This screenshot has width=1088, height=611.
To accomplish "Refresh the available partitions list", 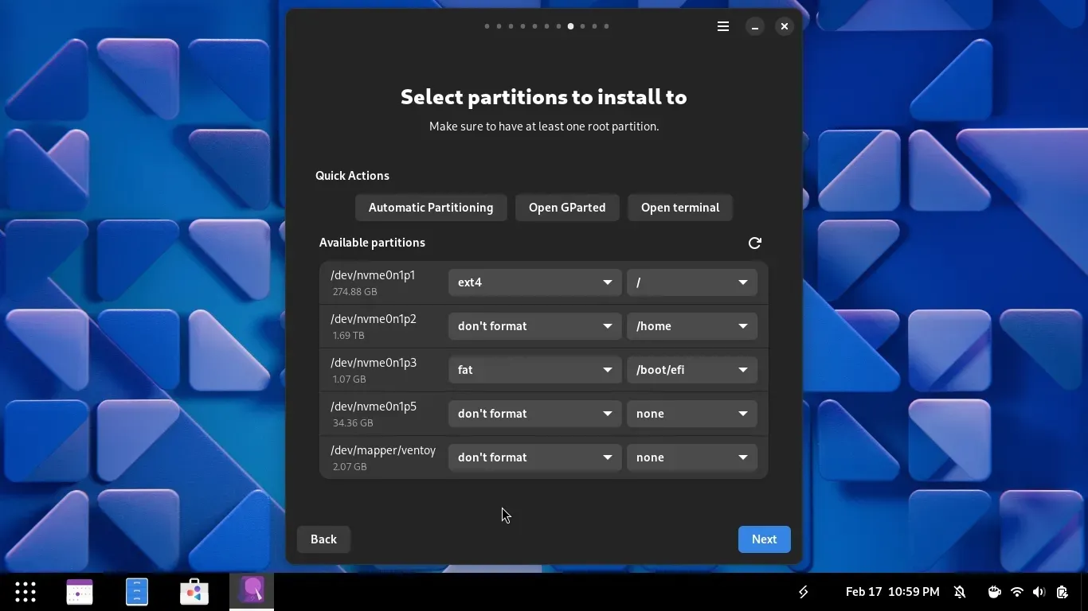I will [754, 243].
